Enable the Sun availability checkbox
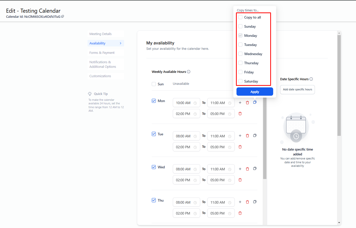The image size is (356, 228). [154, 84]
